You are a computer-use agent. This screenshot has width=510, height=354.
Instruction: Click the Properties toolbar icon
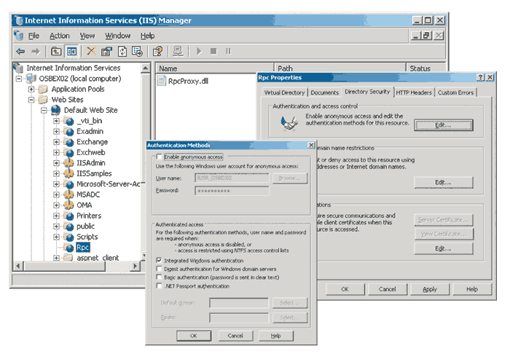106,51
